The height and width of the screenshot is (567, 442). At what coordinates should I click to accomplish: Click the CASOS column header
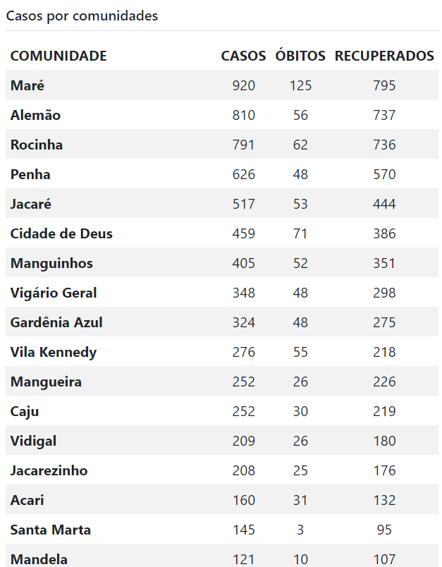pyautogui.click(x=244, y=56)
